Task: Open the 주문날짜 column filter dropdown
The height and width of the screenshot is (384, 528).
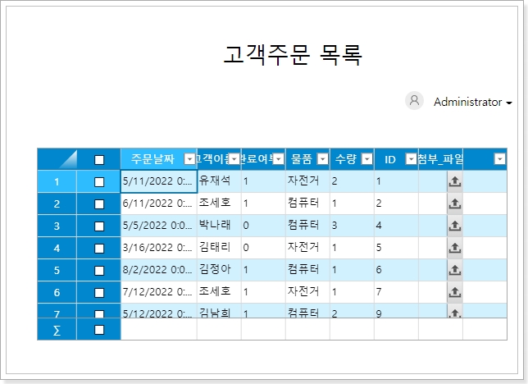Action: point(190,159)
